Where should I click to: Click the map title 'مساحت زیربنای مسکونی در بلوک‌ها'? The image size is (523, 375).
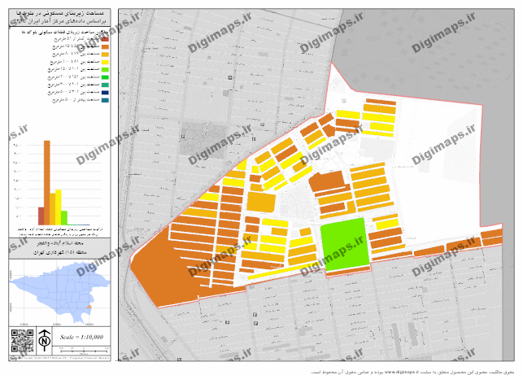coord(60,13)
